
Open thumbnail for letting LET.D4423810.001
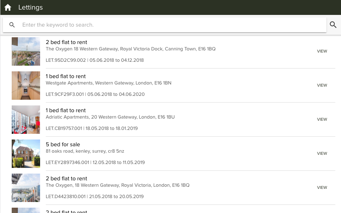[26, 188]
